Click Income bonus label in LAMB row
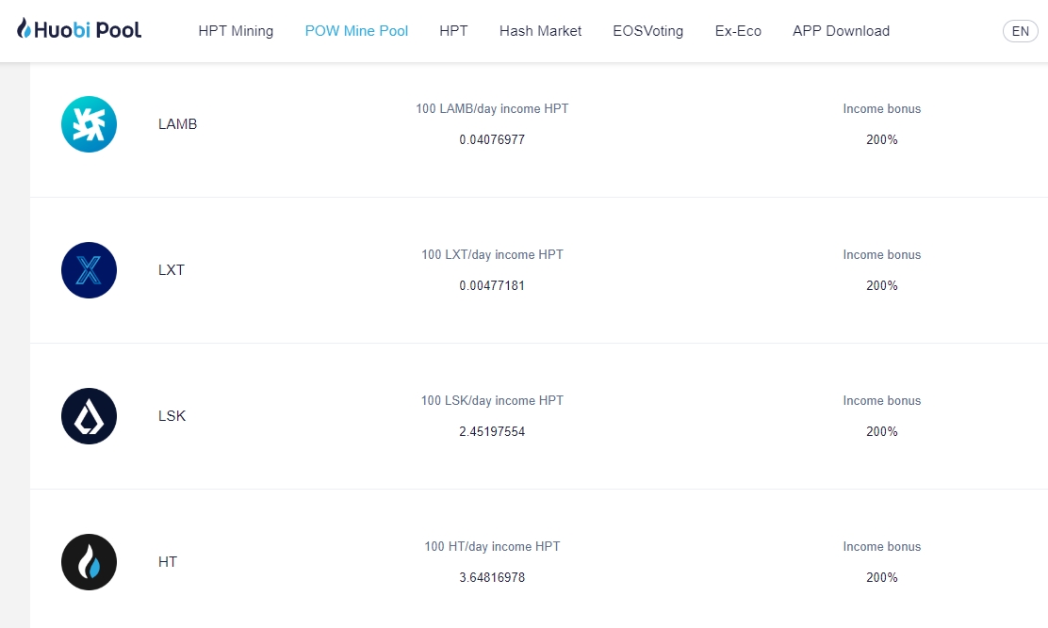 point(881,109)
